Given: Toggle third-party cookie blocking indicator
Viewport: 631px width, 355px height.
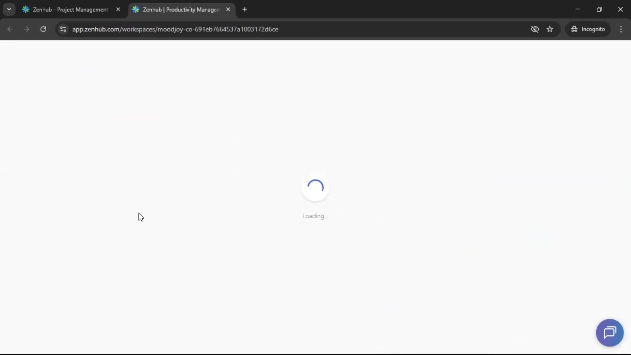Looking at the screenshot, I should pos(535,29).
